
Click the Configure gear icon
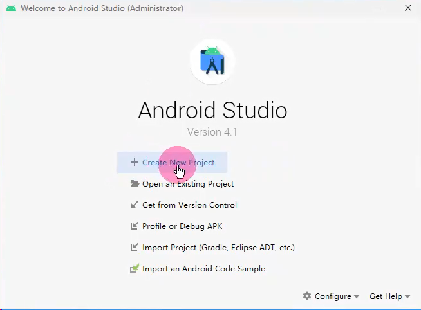click(x=307, y=296)
